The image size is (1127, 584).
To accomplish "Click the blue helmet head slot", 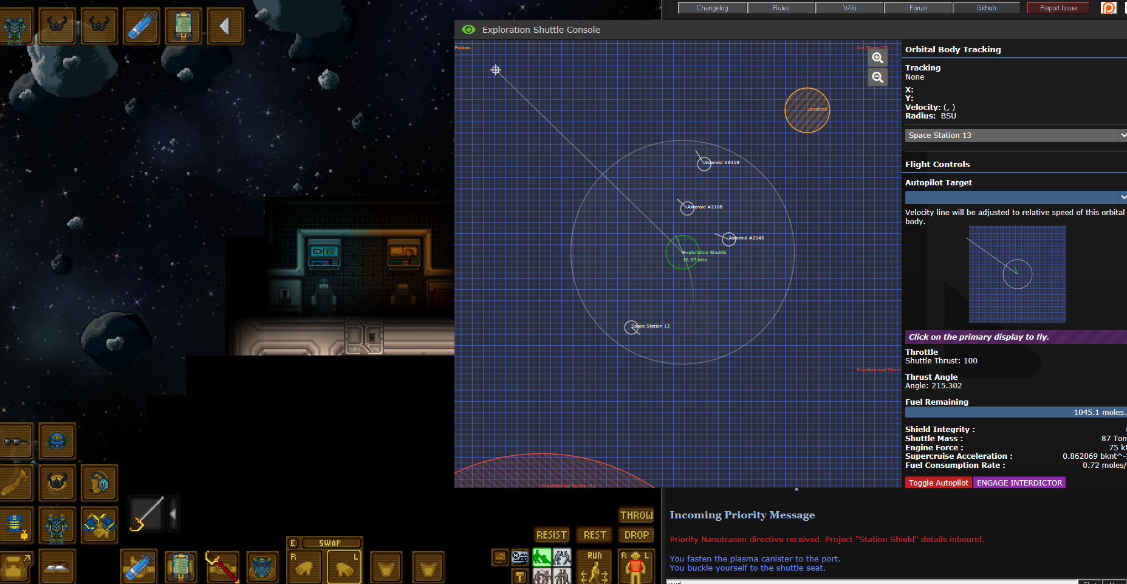I will click(57, 441).
